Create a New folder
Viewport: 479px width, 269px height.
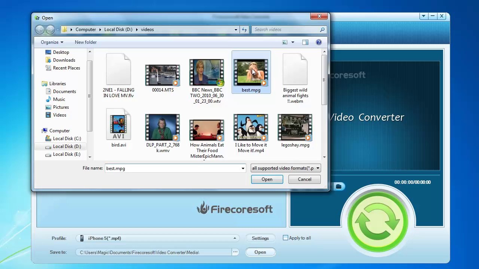click(86, 42)
